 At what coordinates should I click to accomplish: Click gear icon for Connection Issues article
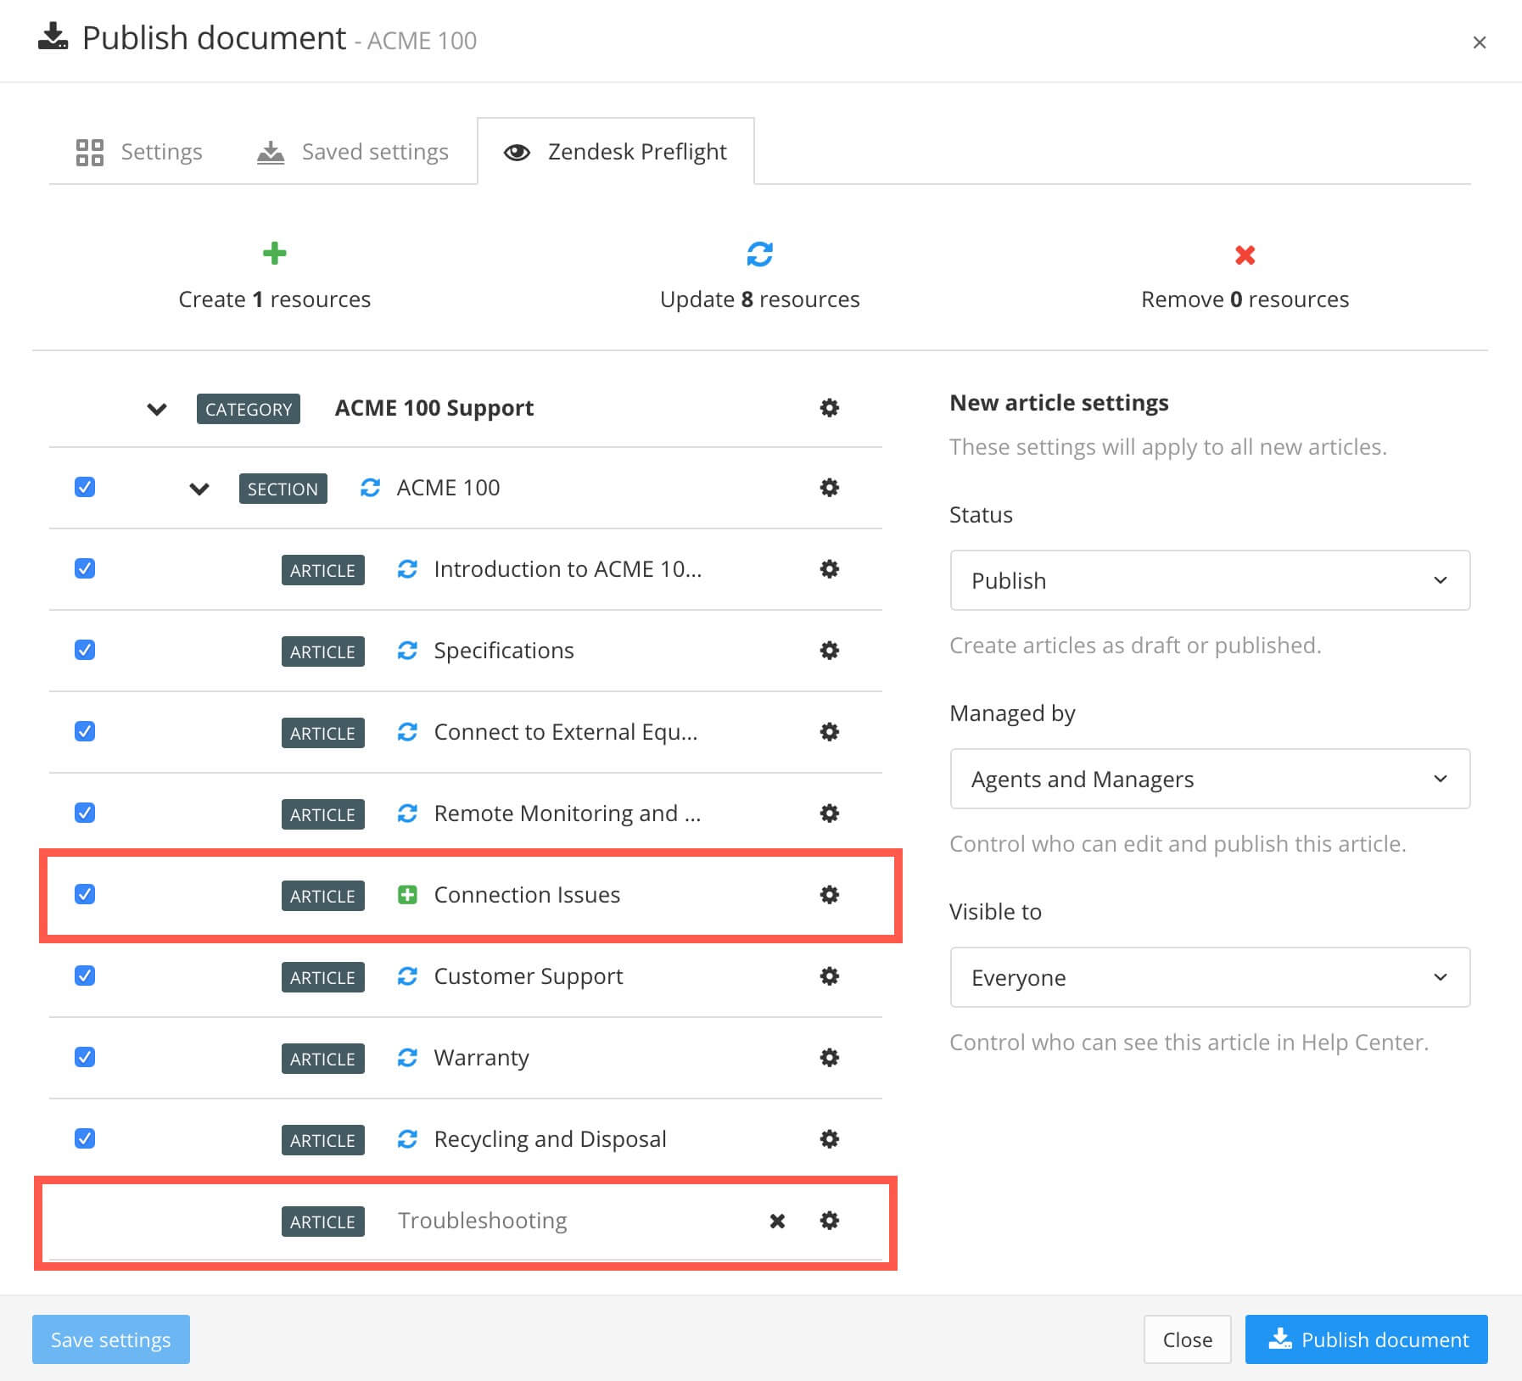click(x=829, y=895)
